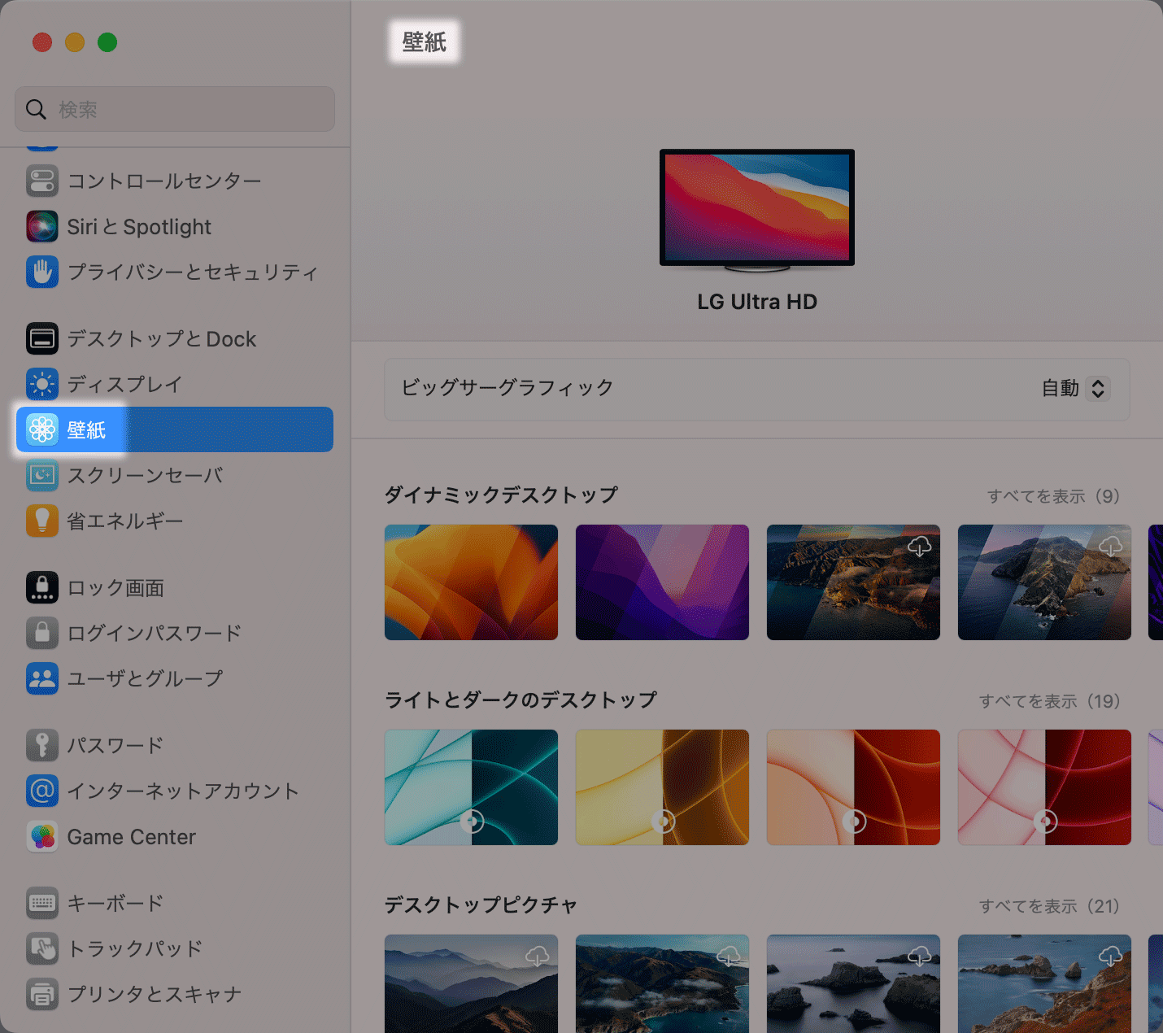This screenshot has height=1033, width=1163.
Task: Go to プライバシーとセキュリティ pane
Action: click(x=175, y=272)
